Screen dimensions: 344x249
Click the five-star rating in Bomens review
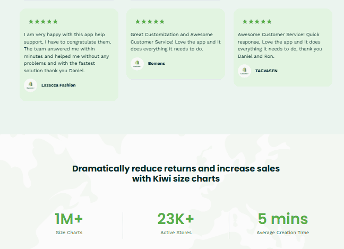[x=150, y=22]
